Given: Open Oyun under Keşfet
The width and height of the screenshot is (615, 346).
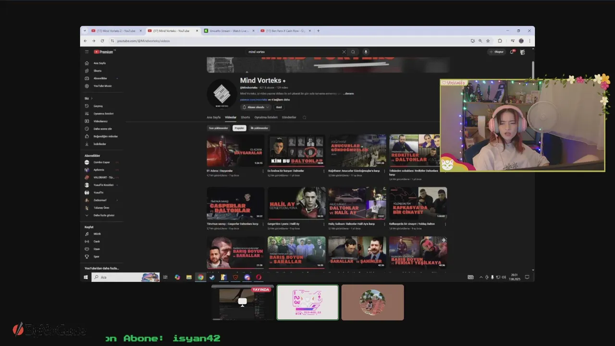Looking at the screenshot, I should [97, 249].
